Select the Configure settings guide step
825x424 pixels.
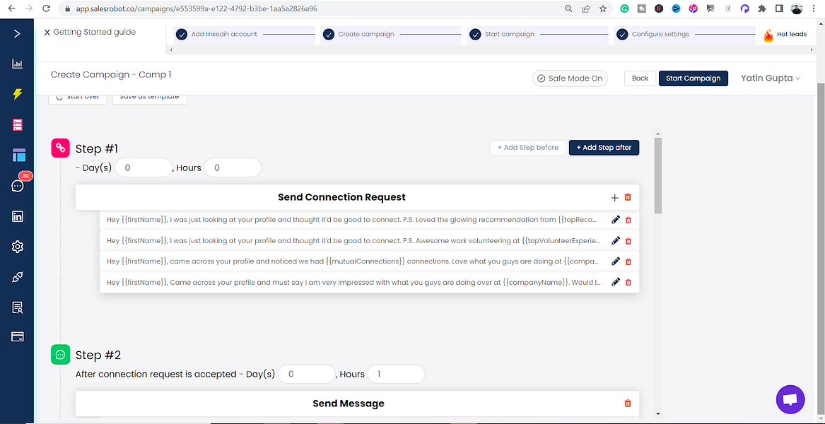tap(660, 34)
